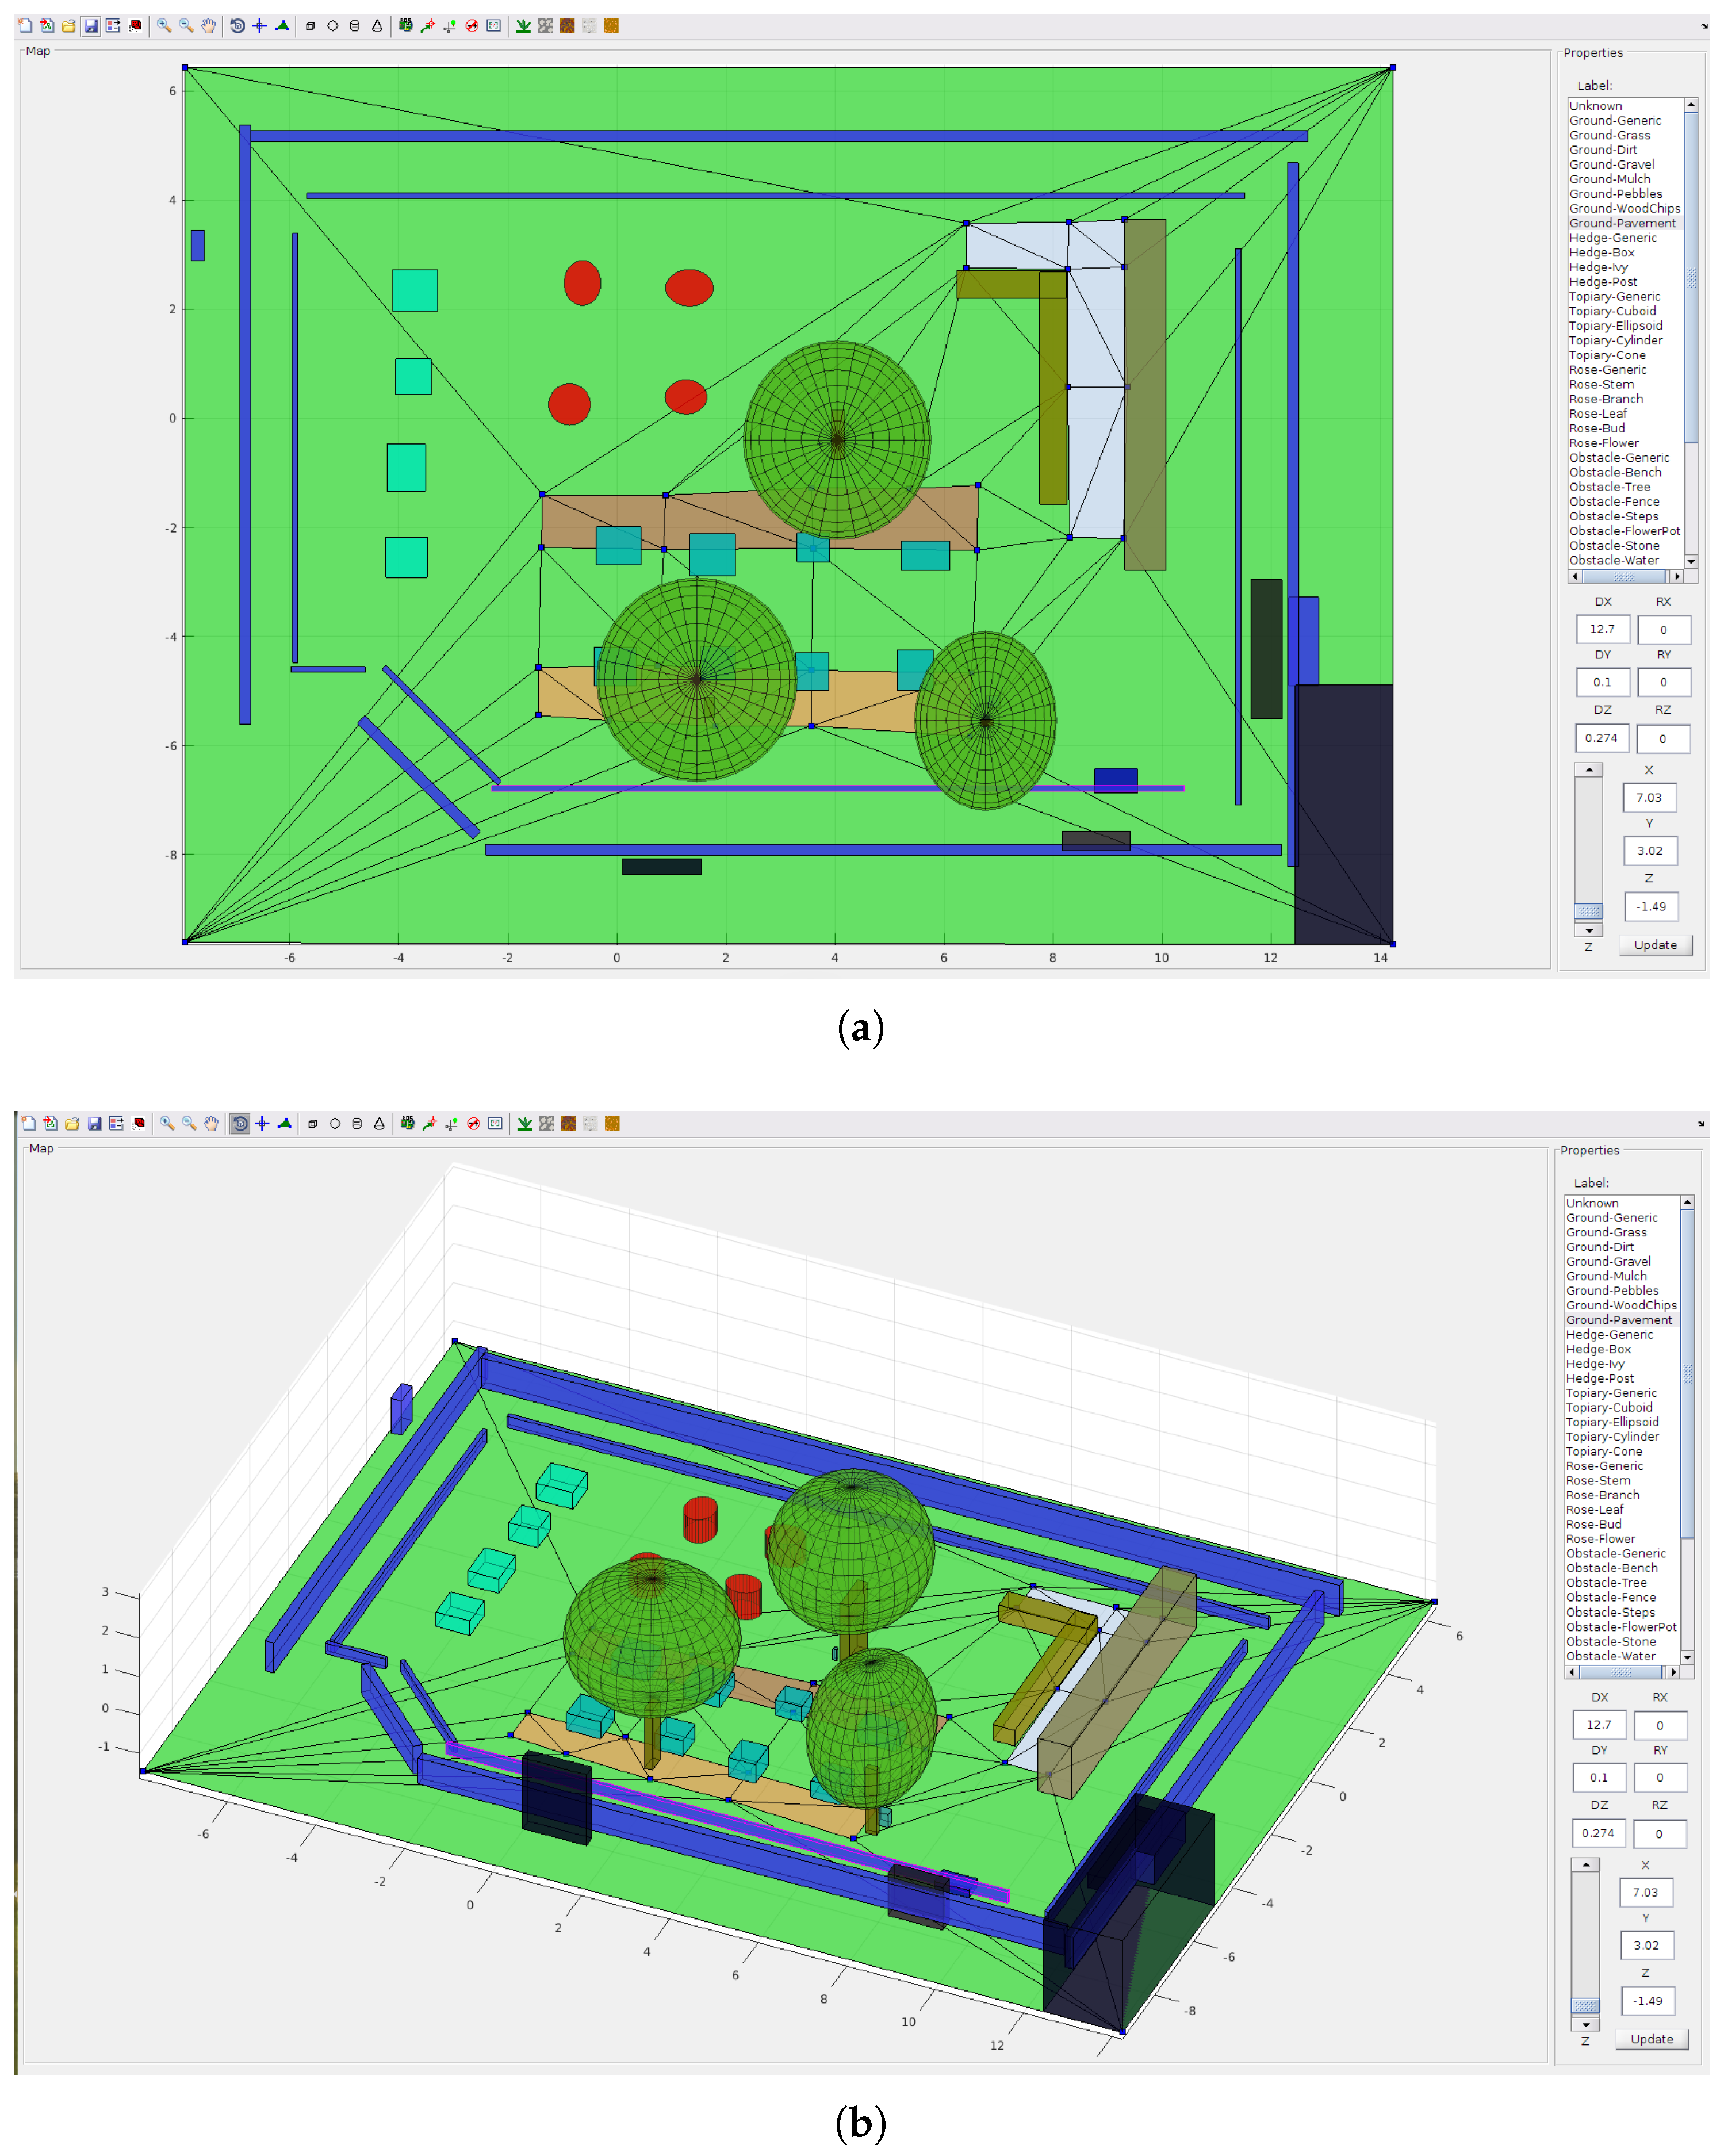The width and height of the screenshot is (1724, 2156).
Task: Click the cylinder shape icon in top toolbar
Action: (355, 26)
